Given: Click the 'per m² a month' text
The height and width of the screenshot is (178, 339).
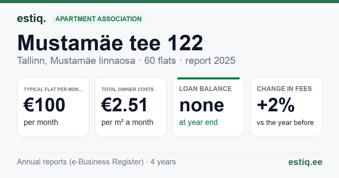Looking at the screenshot, I should 127,122.
